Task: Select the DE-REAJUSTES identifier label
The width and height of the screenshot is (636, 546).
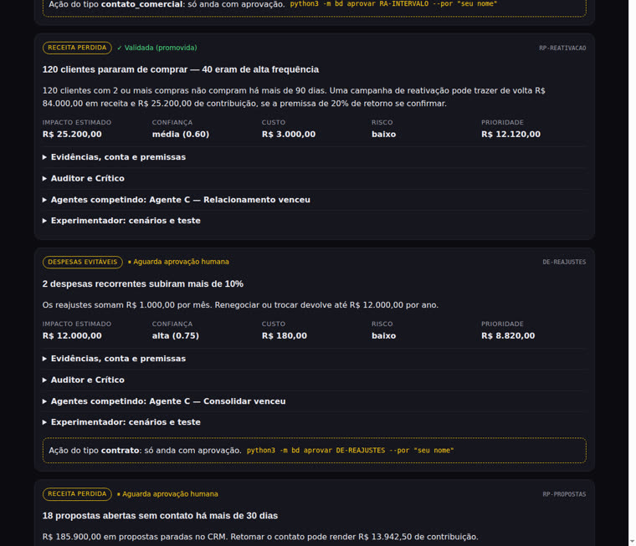Action: click(564, 263)
